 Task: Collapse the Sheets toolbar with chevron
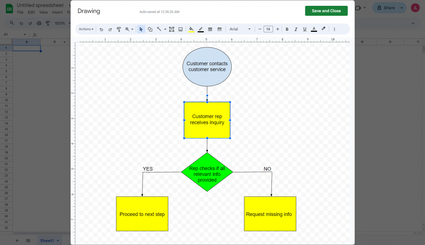pos(413,23)
